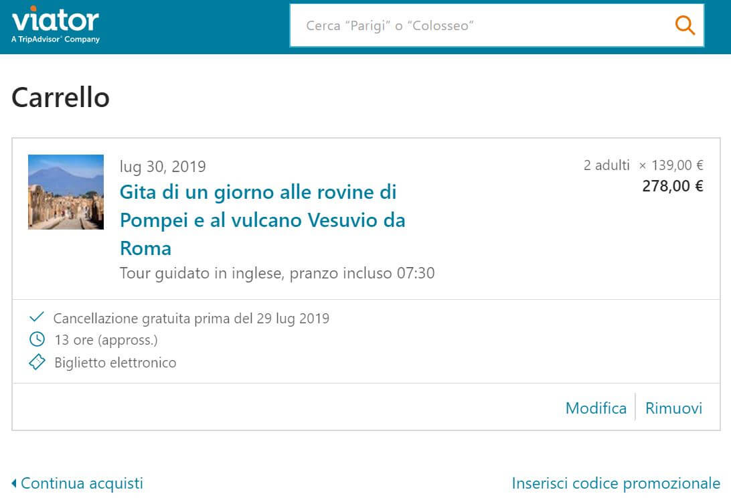Click the Viator logo

56,25
